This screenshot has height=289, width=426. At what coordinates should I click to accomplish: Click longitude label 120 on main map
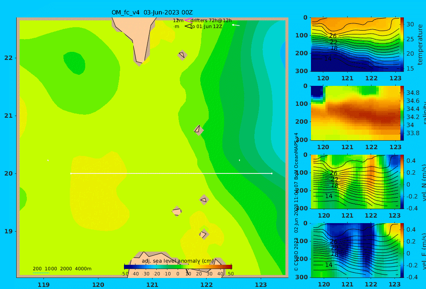pyautogui.click(x=98, y=285)
